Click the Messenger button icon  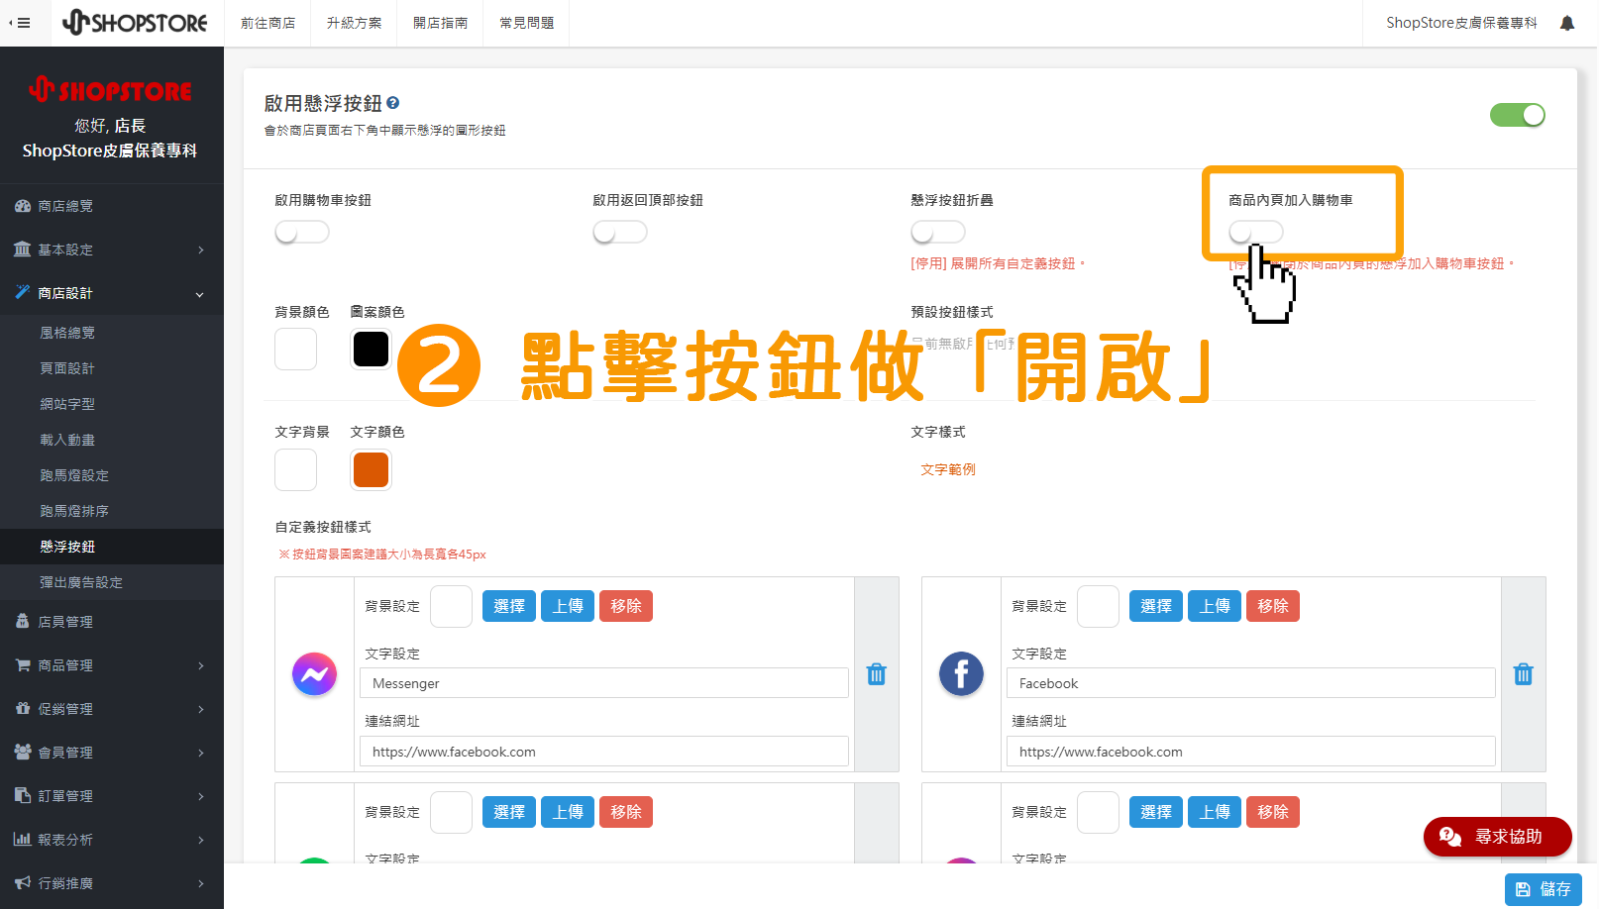314,674
